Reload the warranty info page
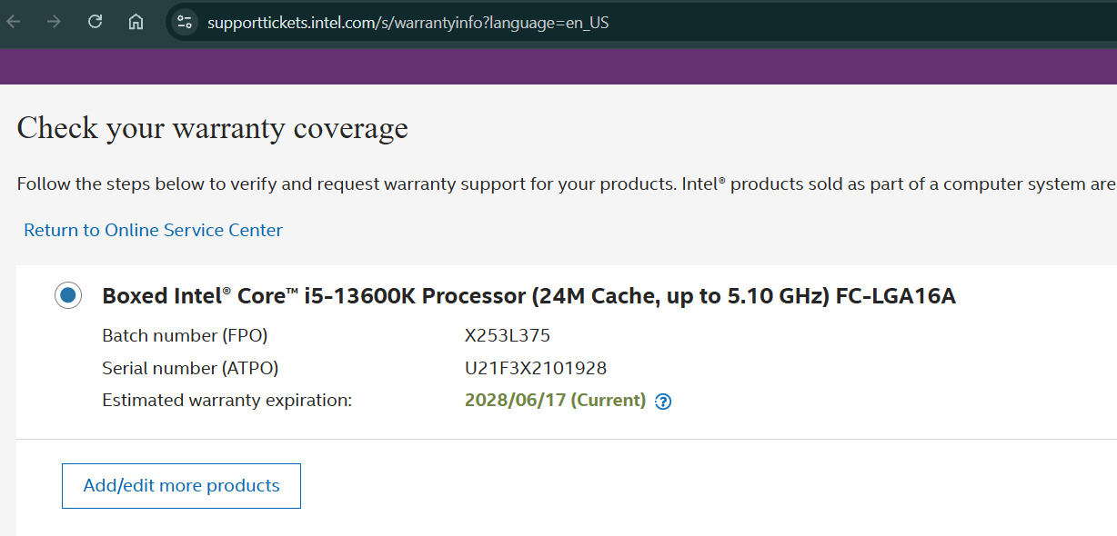 95,22
